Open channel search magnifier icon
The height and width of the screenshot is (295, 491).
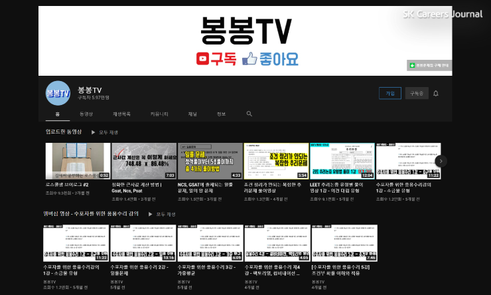pos(249,114)
